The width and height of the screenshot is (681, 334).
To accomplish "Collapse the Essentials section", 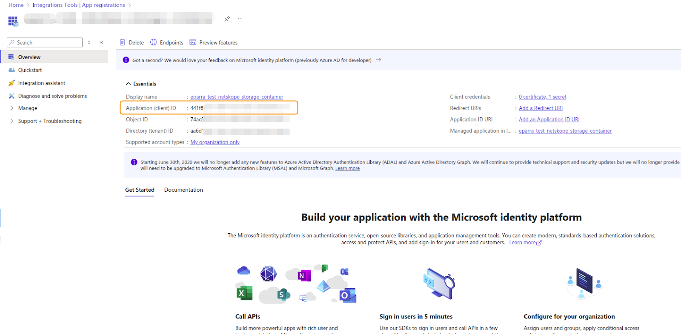I will click(129, 84).
